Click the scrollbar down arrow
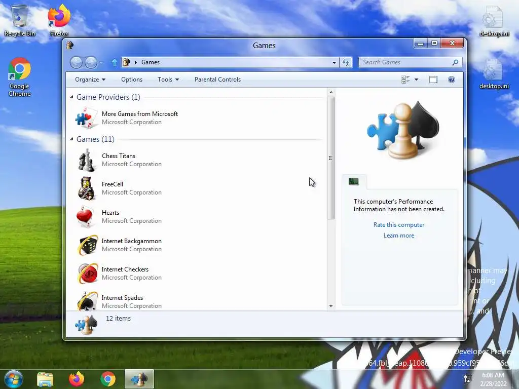Viewport: 519px width, 389px height. (330, 306)
